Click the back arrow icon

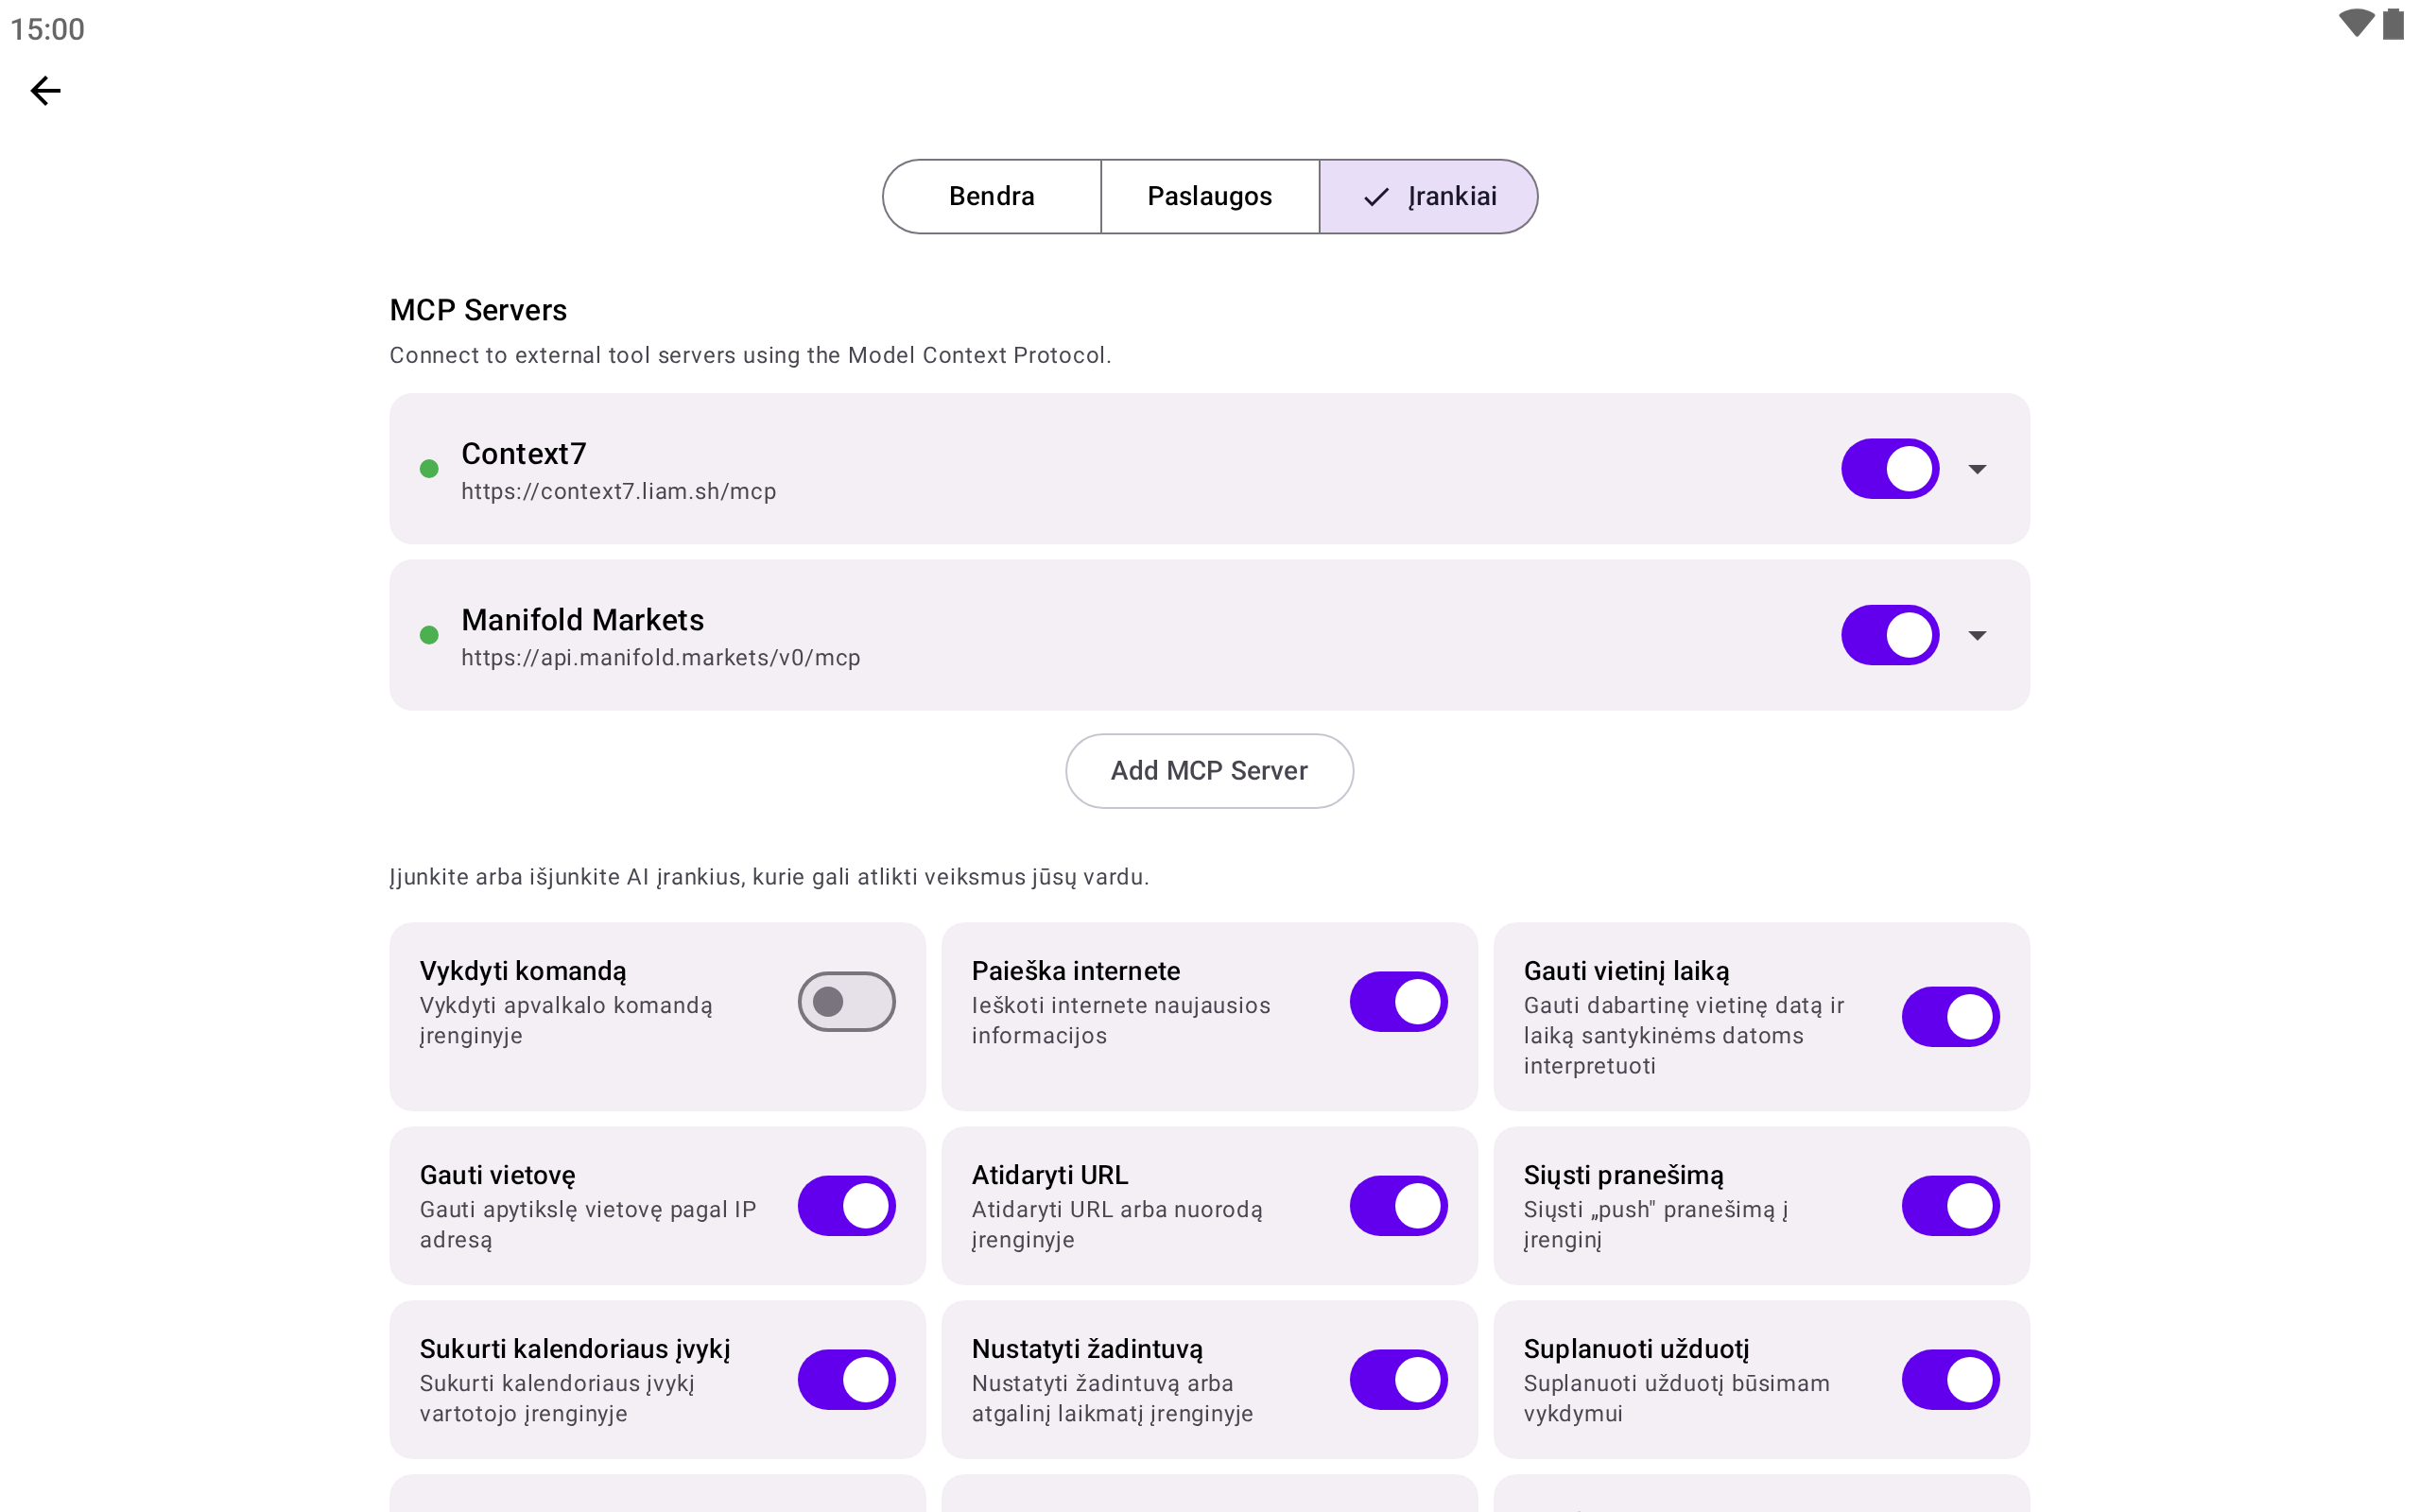(45, 91)
